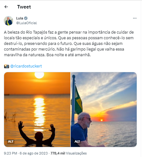Image resolution: width=142 pixels, height=157 pixels.
Task: Open the photo with the Brazilian flag
Action: pyautogui.click(x=104, y=110)
